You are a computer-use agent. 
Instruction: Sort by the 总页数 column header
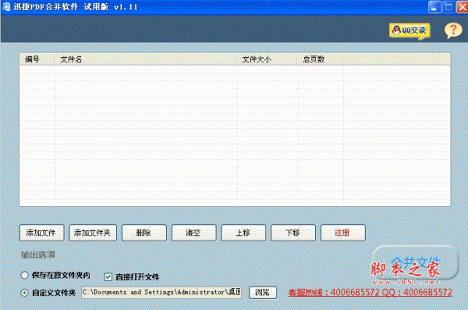point(320,59)
